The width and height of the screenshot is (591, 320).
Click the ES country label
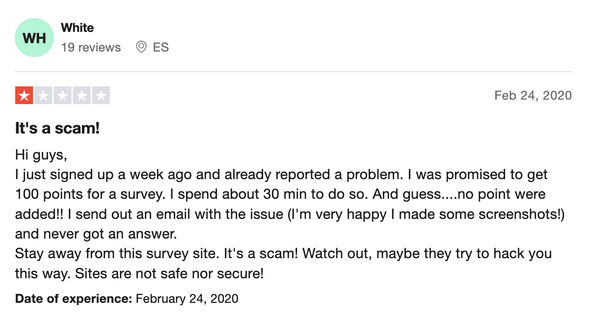161,48
